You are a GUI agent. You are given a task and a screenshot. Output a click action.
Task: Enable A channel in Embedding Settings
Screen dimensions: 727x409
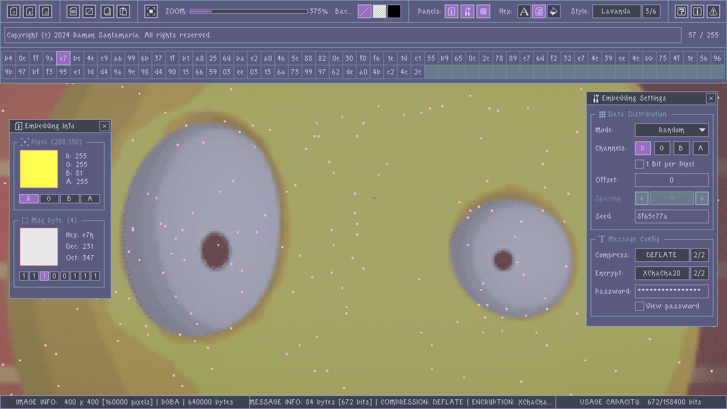point(700,148)
